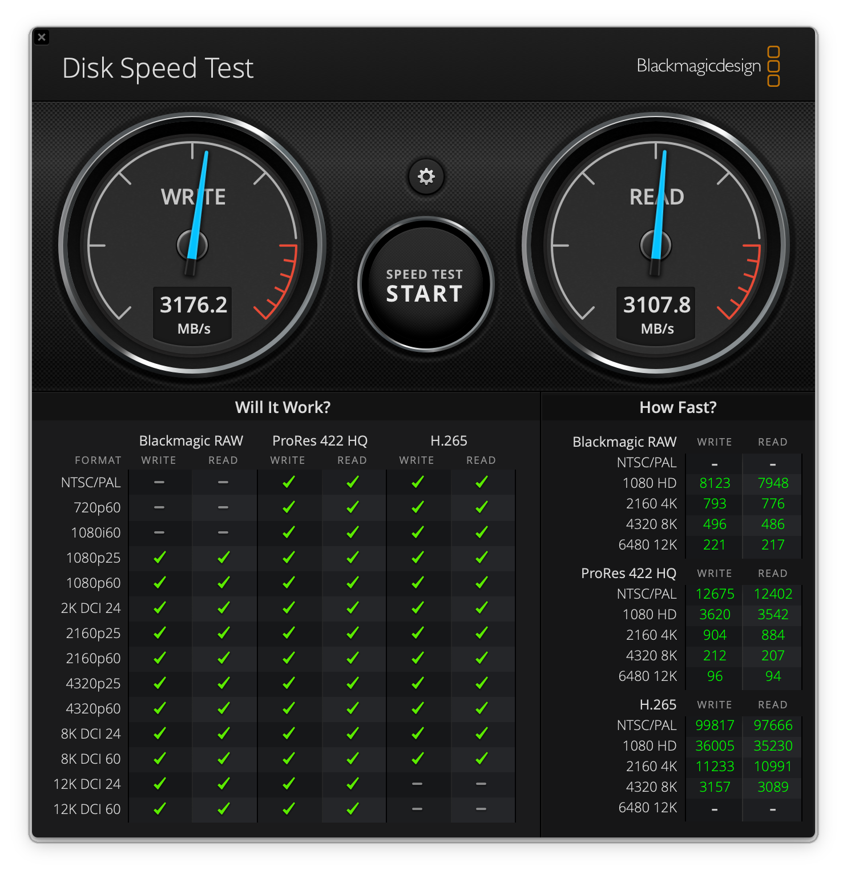Select the Blackmagic RAW column header
Screen dimensions: 847x874
[x=191, y=440]
